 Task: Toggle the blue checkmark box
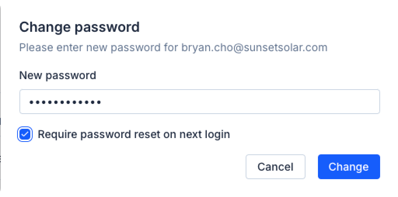click(x=25, y=135)
